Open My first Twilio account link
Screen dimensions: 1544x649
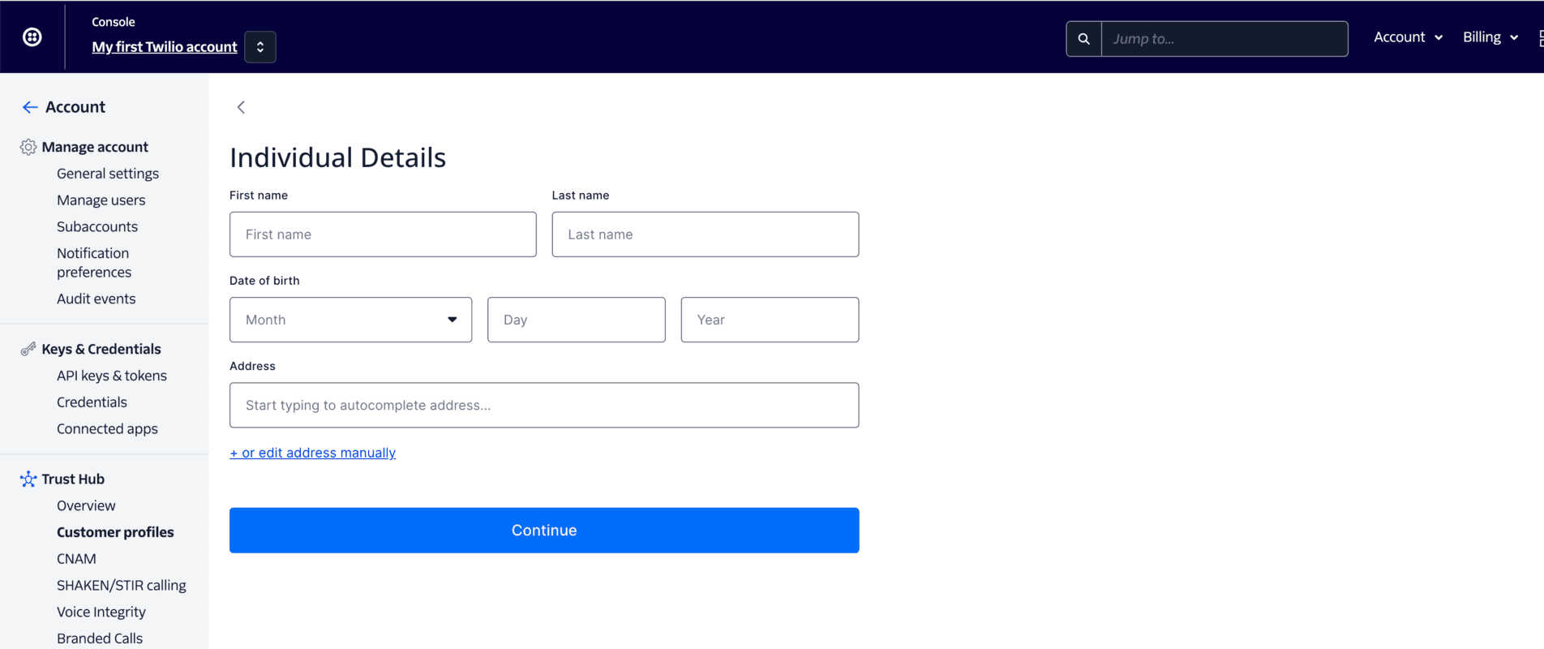pyautogui.click(x=165, y=47)
